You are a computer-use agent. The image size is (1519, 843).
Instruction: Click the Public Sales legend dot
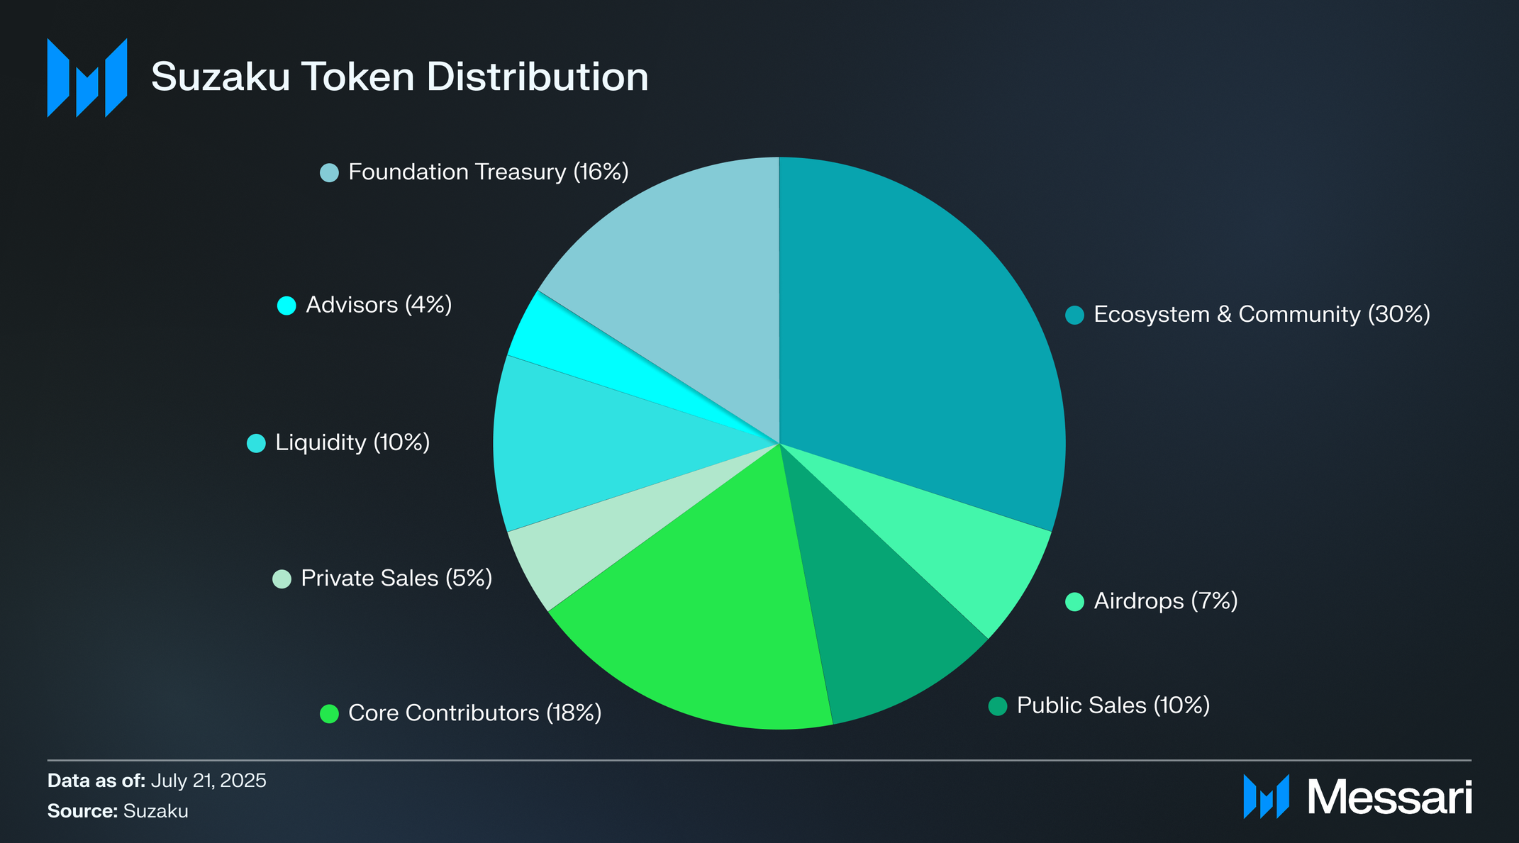(998, 706)
